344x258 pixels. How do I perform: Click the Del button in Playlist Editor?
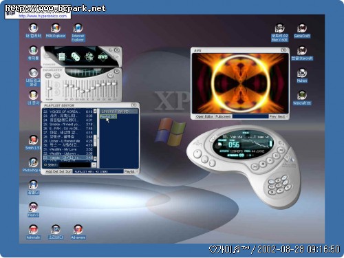[x=55, y=171]
